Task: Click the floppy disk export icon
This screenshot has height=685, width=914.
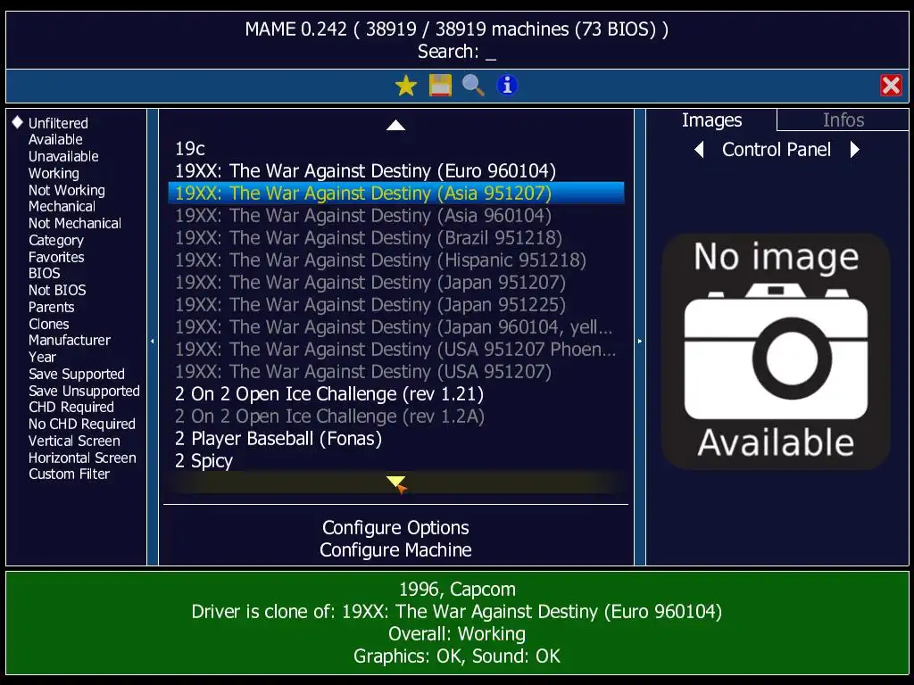Action: point(440,86)
